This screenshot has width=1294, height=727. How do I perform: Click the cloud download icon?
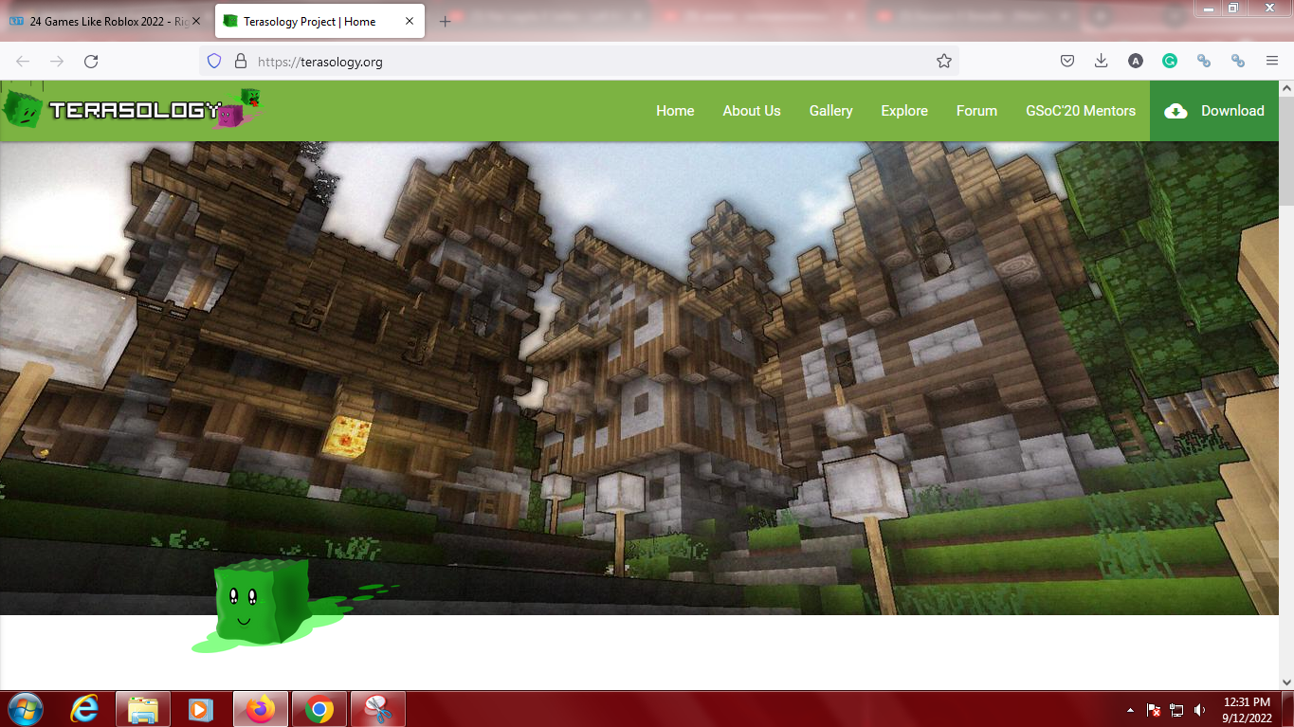(x=1176, y=111)
